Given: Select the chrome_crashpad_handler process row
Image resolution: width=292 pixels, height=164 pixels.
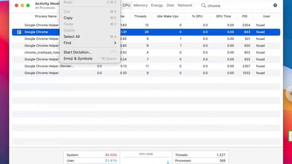Looking at the screenshot, I should coord(146,52).
